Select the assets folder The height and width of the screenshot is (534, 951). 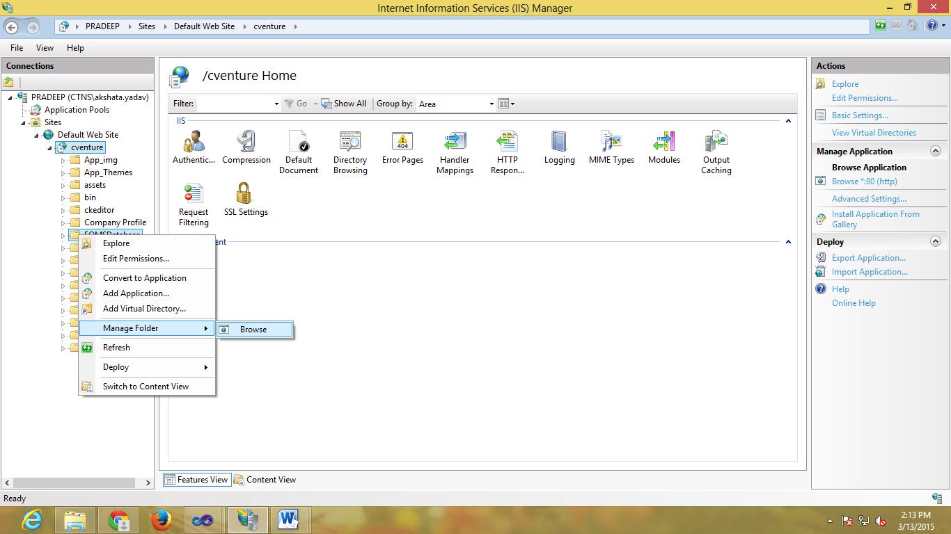(x=95, y=185)
